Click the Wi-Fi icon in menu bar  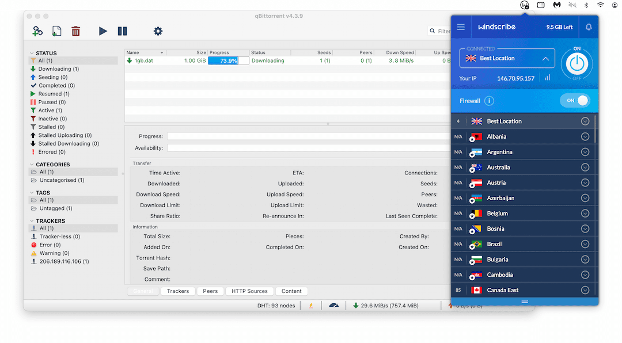point(600,5)
